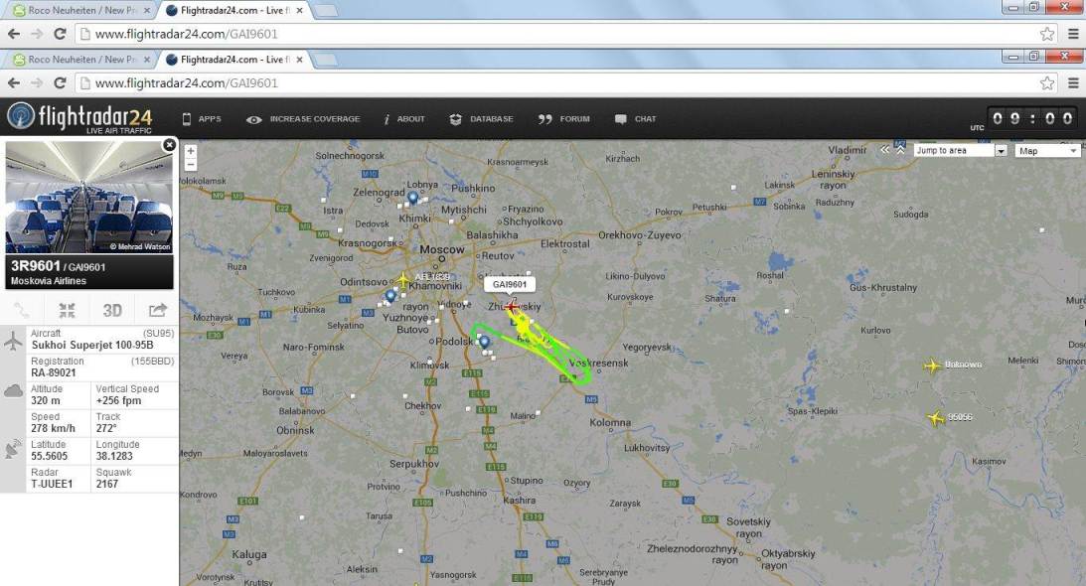1086x586 pixels.
Task: Click the front window's address bar
Action: coord(566,83)
